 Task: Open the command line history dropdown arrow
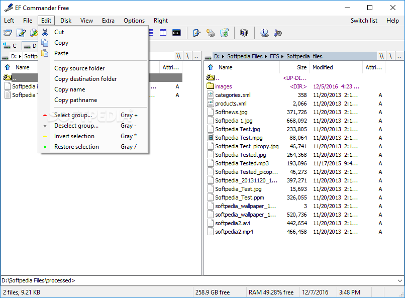point(400,280)
